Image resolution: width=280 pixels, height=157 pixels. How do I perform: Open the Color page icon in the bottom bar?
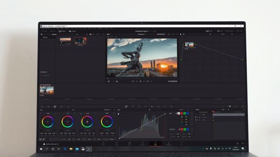(156, 143)
